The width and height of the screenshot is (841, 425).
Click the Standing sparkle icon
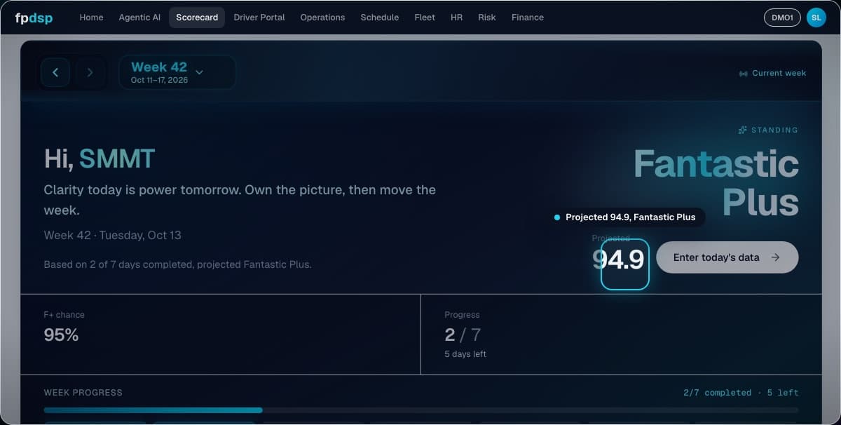pos(743,130)
